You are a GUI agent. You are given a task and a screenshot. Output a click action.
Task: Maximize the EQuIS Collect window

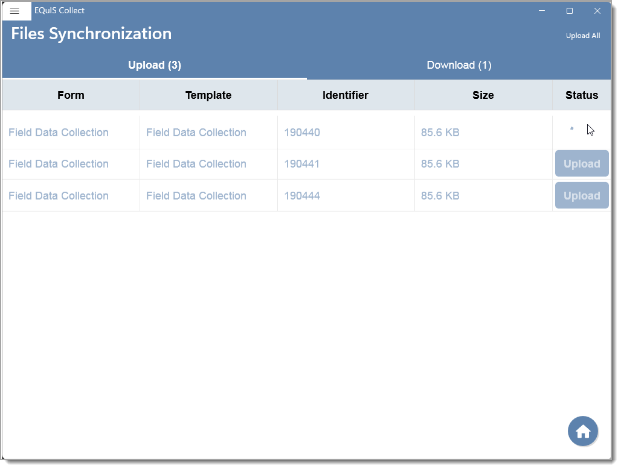pos(570,11)
